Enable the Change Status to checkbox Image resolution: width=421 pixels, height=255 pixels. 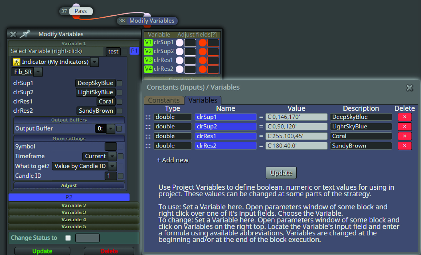[x=68, y=238]
